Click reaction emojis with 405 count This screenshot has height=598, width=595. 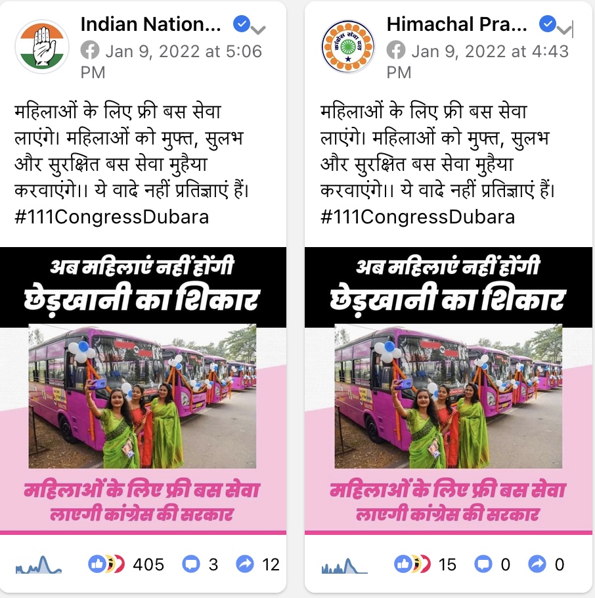pos(106,564)
